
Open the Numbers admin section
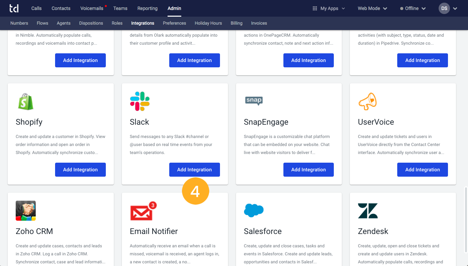[x=19, y=23]
